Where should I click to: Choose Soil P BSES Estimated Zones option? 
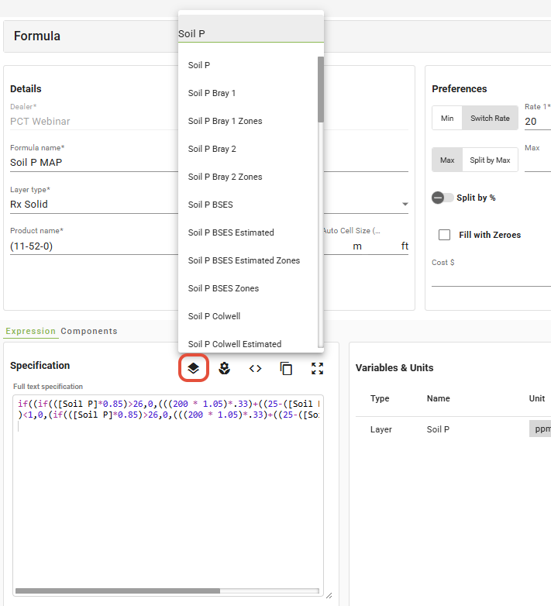click(x=243, y=260)
